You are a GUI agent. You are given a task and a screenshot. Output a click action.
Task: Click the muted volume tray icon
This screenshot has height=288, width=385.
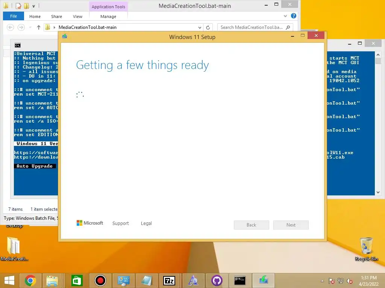coord(350,281)
